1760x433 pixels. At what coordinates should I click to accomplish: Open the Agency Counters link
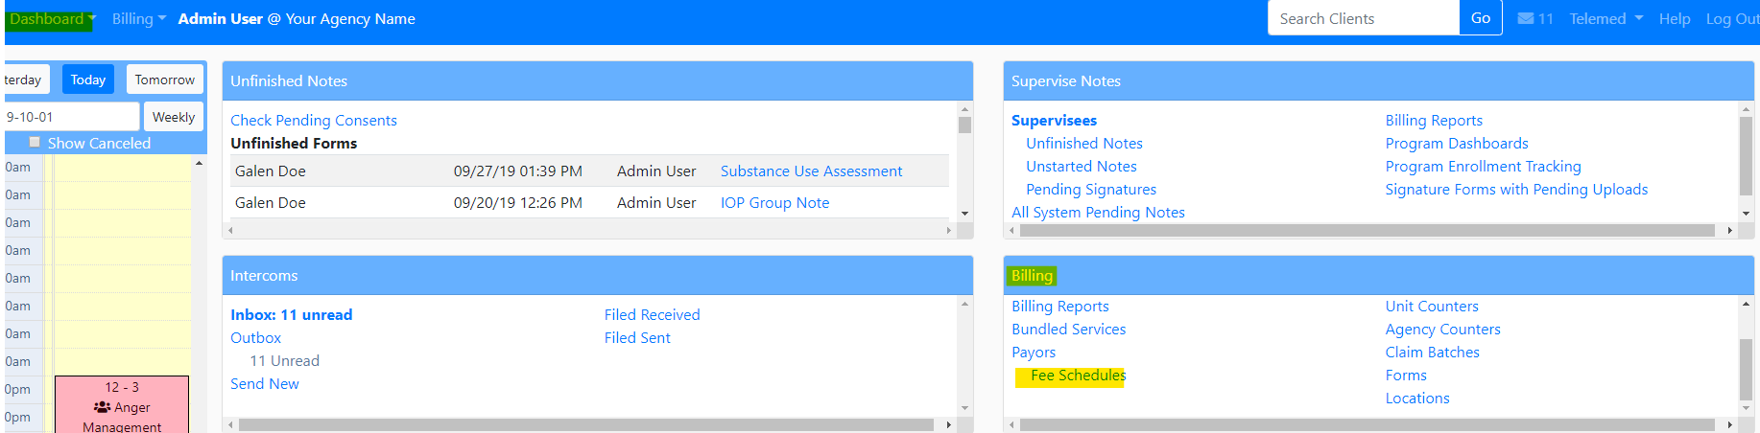tap(1442, 330)
